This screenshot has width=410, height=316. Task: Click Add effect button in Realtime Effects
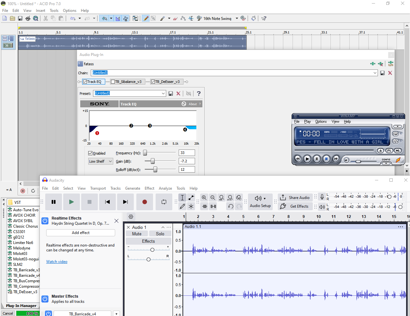(x=81, y=233)
